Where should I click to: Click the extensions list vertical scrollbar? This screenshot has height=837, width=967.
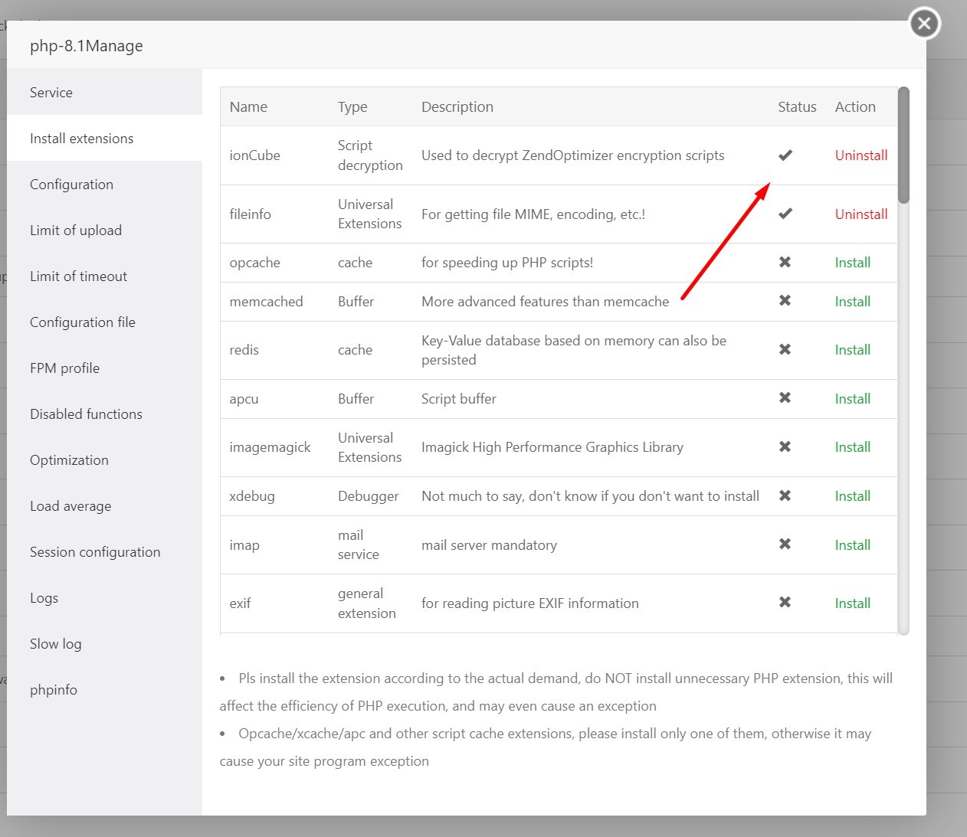(x=903, y=145)
